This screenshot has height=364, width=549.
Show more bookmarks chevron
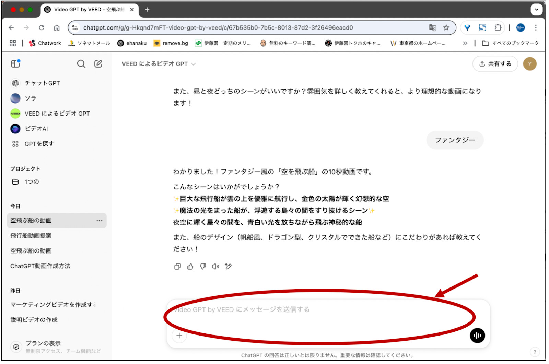tap(465, 43)
